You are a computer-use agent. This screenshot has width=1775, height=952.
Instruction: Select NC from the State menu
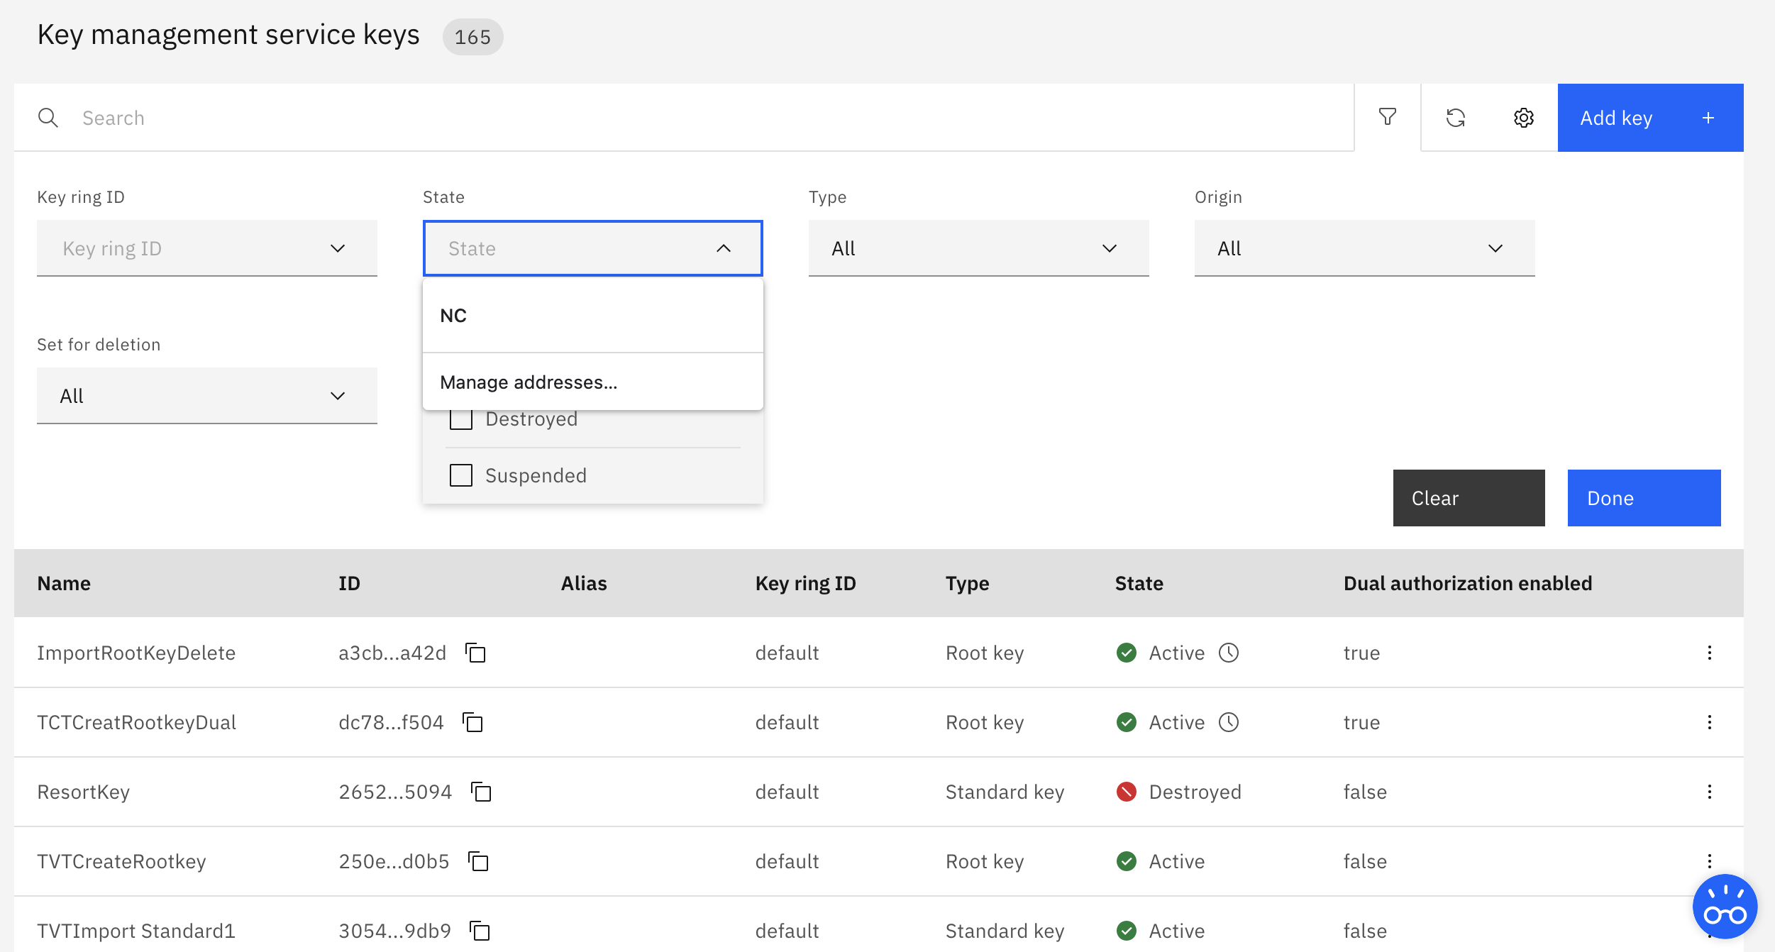593,315
